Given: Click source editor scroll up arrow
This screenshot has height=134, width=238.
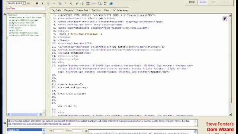Looking at the screenshot, I should tap(230, 16).
